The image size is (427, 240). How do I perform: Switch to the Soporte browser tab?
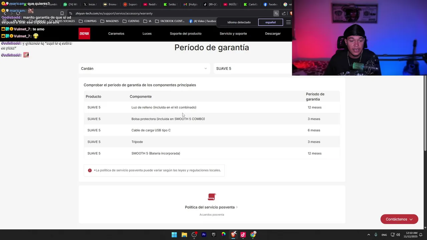[130, 4]
